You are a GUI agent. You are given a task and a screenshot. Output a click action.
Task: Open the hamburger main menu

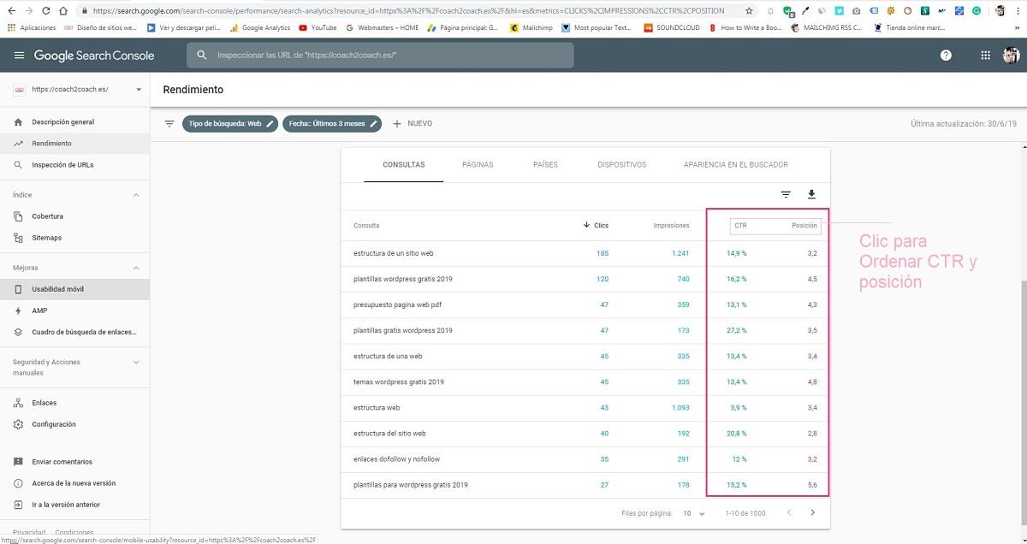(19, 56)
